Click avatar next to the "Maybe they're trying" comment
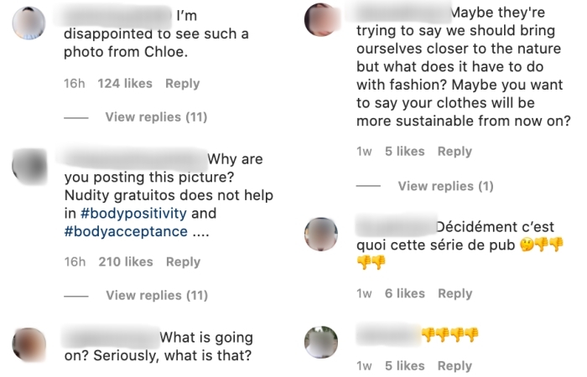Viewport: 587px width, 377px height. (321, 19)
